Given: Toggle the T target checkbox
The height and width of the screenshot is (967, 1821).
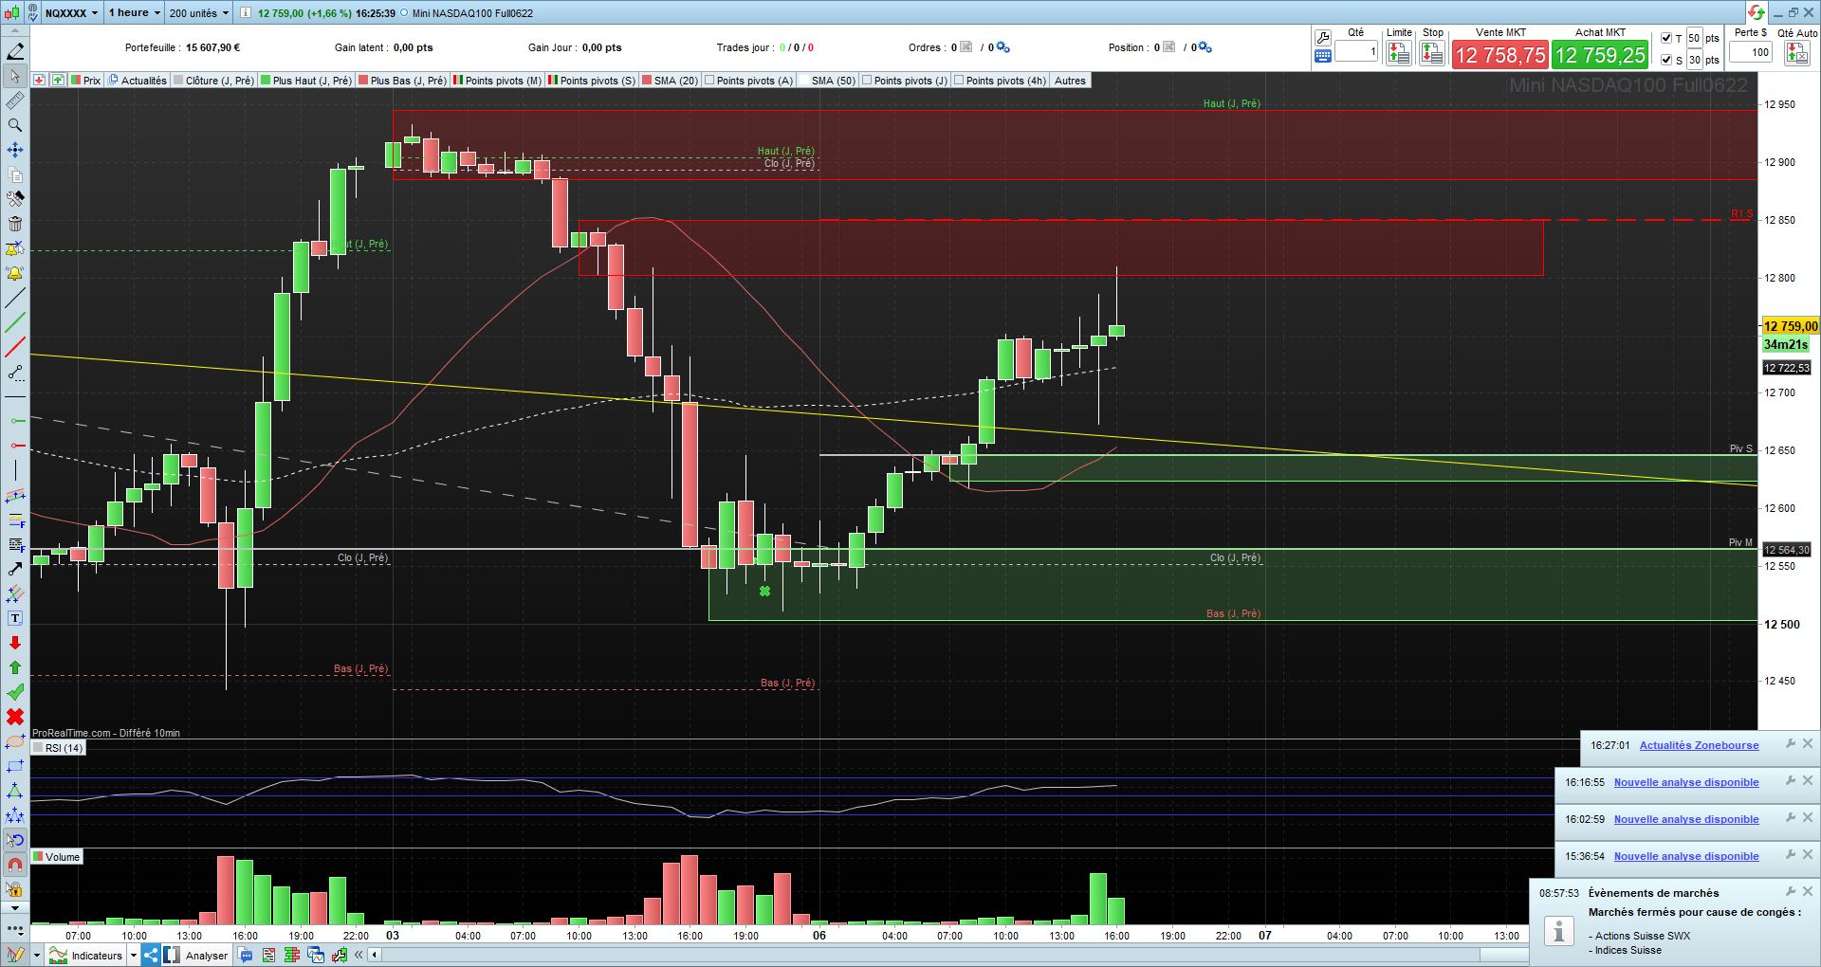Looking at the screenshot, I should 1666,38.
